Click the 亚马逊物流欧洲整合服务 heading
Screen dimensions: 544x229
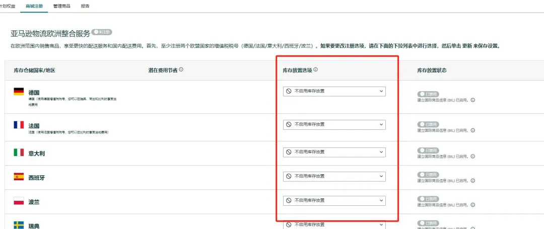pyautogui.click(x=50, y=33)
